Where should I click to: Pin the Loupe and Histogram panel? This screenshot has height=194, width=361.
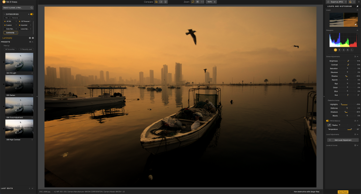point(357,7)
